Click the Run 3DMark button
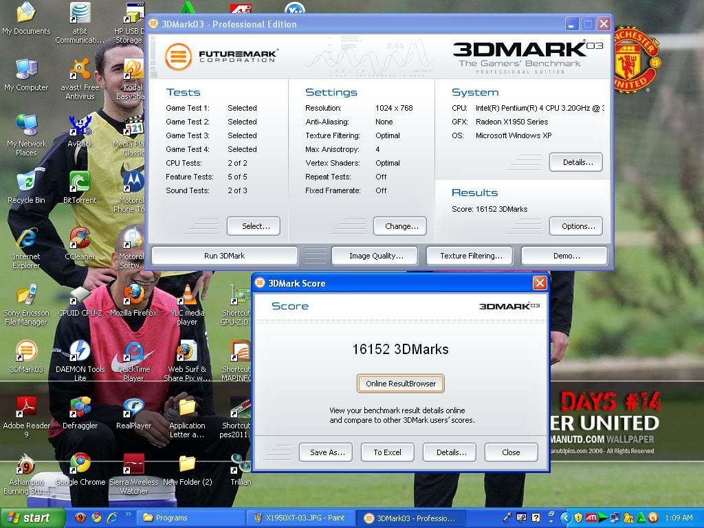The image size is (704, 528). coord(225,256)
